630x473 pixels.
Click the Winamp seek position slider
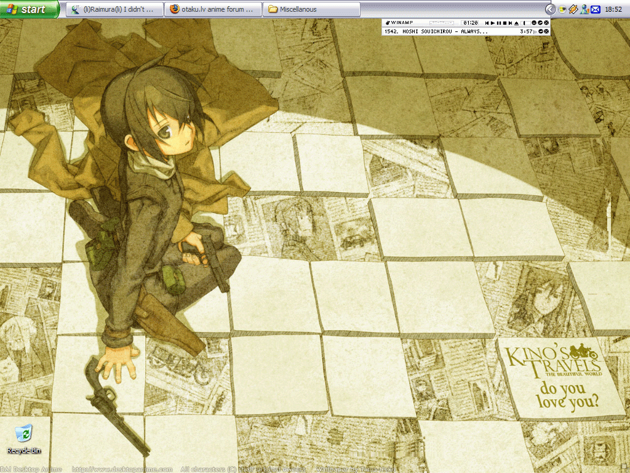(526, 23)
